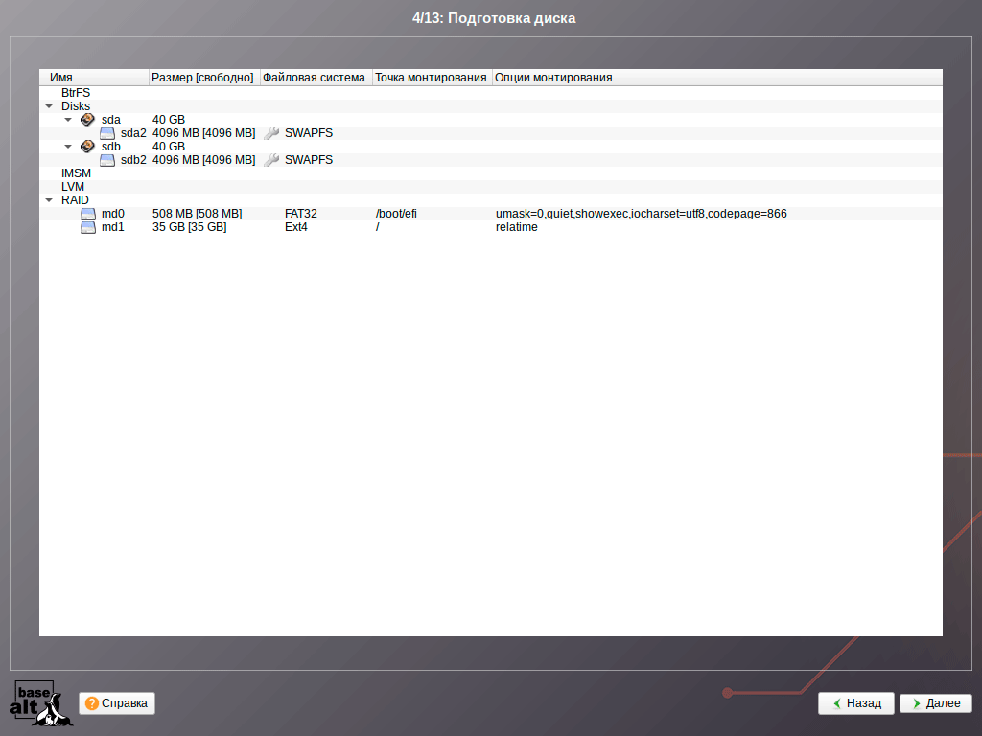Collapse the Disks tree node
This screenshot has height=736, width=982.
49,106
